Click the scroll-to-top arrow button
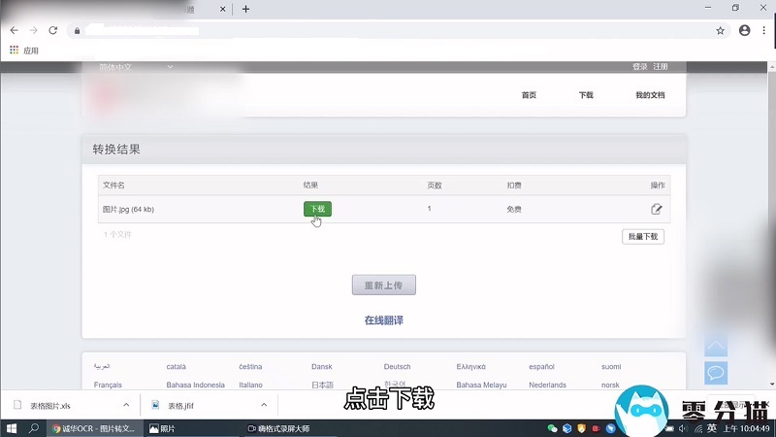Screen dimensions: 776x437 (x=716, y=346)
